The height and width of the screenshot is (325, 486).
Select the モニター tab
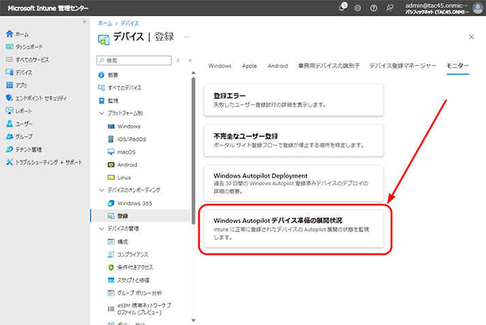pos(457,65)
